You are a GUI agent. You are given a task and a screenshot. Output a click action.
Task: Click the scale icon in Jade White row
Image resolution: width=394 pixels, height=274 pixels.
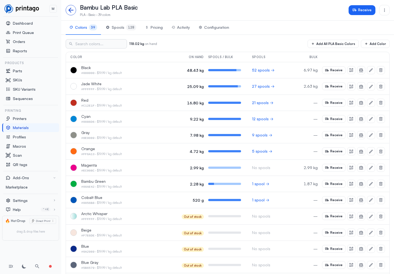tap(361, 86)
